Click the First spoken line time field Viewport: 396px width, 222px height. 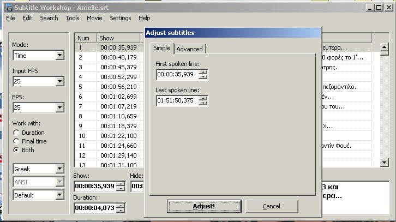pyautogui.click(x=177, y=75)
